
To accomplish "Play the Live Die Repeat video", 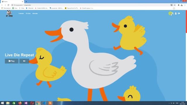I will [12, 61].
